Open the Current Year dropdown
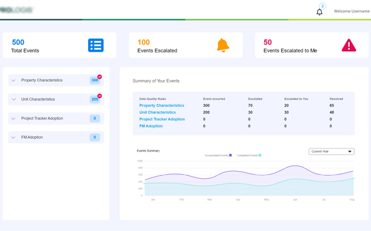This screenshot has width=371, height=231. click(x=331, y=151)
